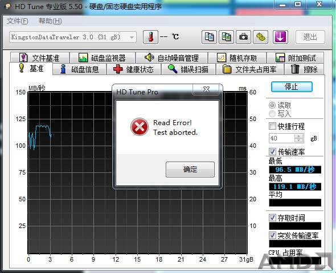
Task: Open the options wrench icon
Action: tap(260, 37)
